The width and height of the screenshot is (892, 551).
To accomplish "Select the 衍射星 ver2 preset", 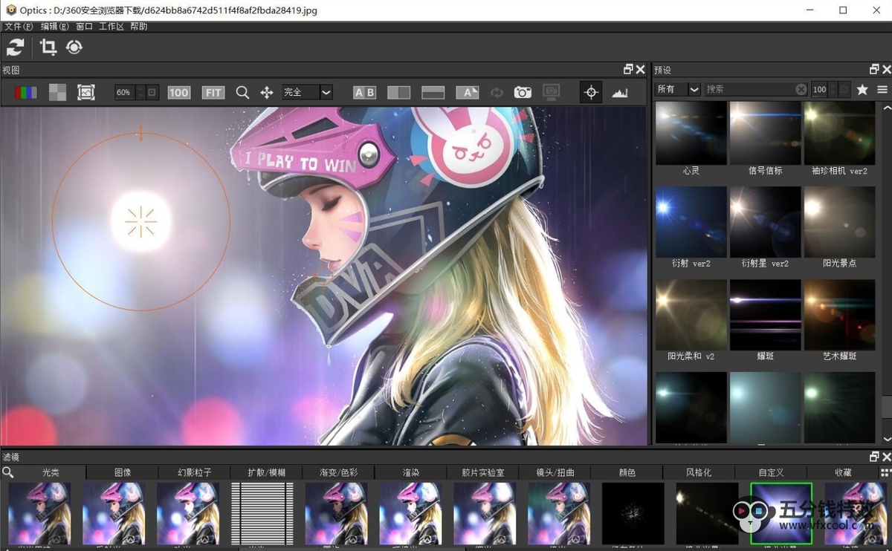I will 766,221.
